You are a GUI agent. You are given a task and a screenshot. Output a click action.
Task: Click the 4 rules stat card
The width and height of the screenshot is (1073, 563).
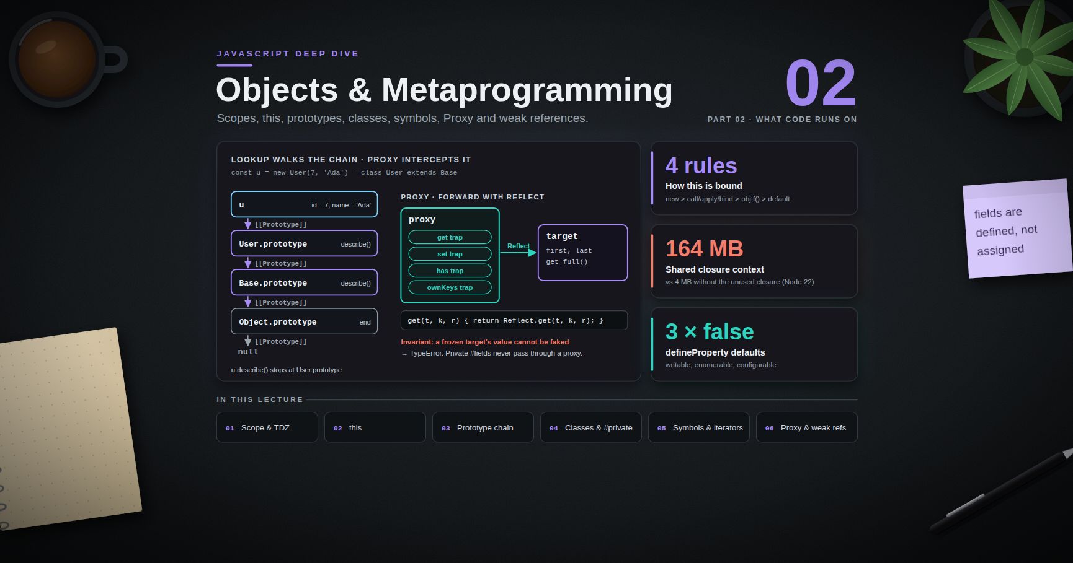(754, 178)
